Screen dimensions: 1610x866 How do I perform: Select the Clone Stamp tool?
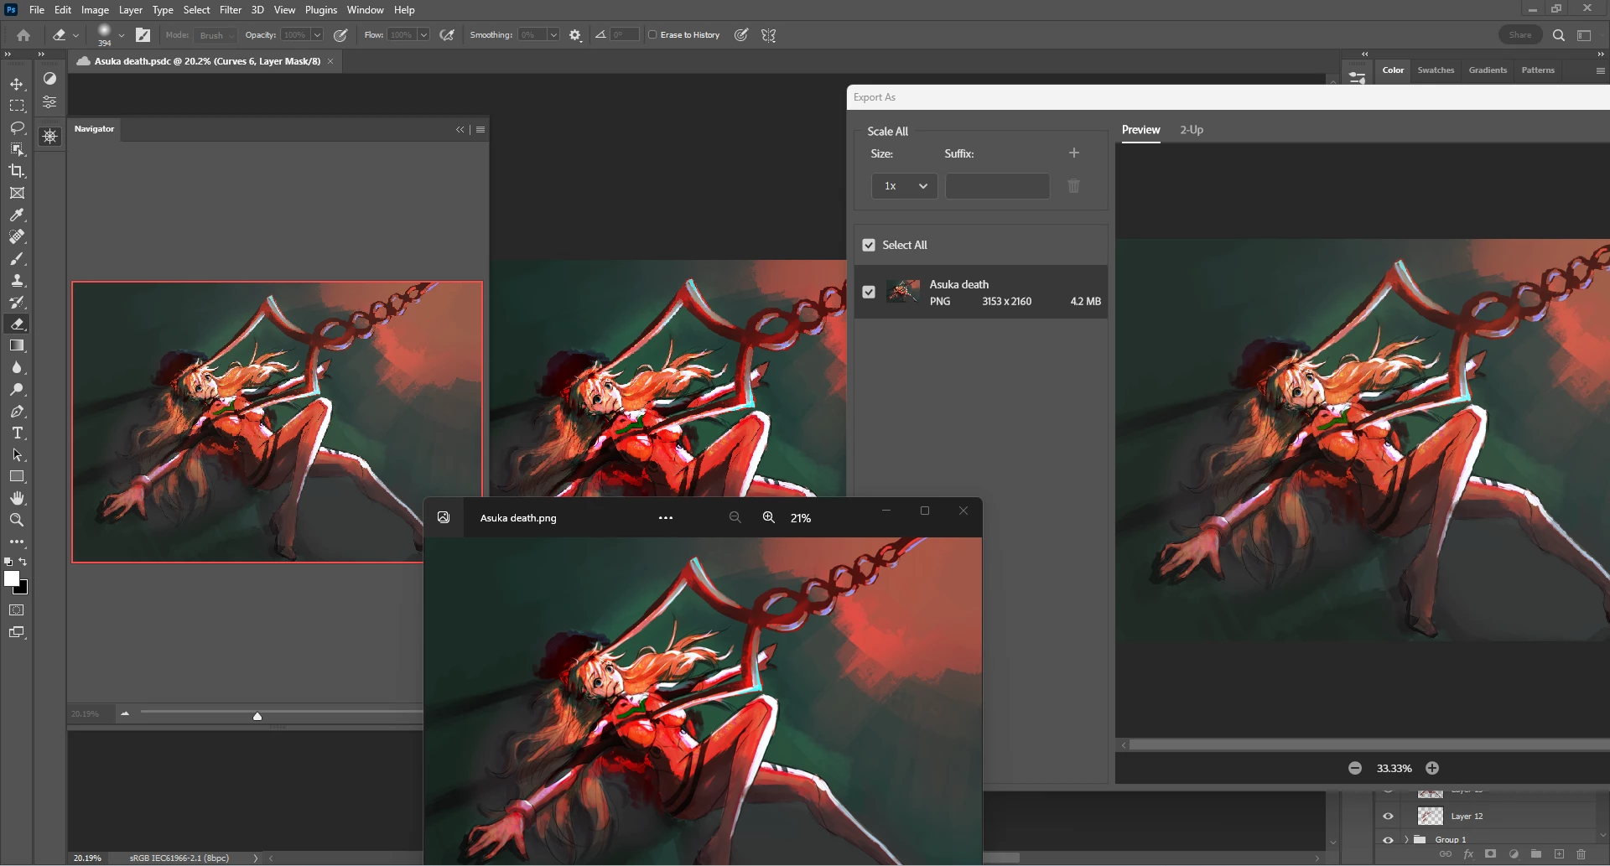point(17,280)
